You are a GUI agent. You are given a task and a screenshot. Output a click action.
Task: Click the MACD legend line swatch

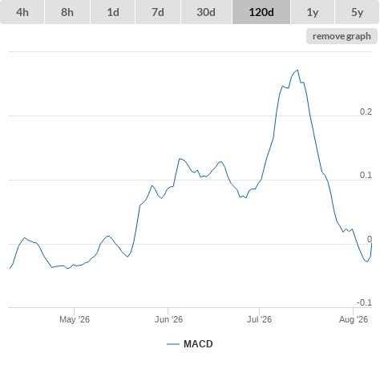coord(173,344)
